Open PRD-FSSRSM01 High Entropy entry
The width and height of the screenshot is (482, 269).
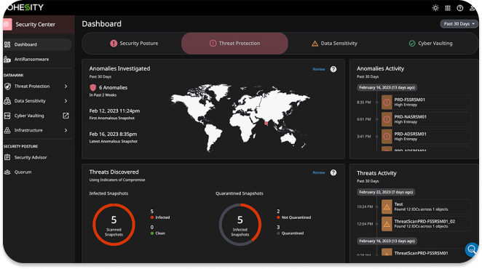point(426,103)
